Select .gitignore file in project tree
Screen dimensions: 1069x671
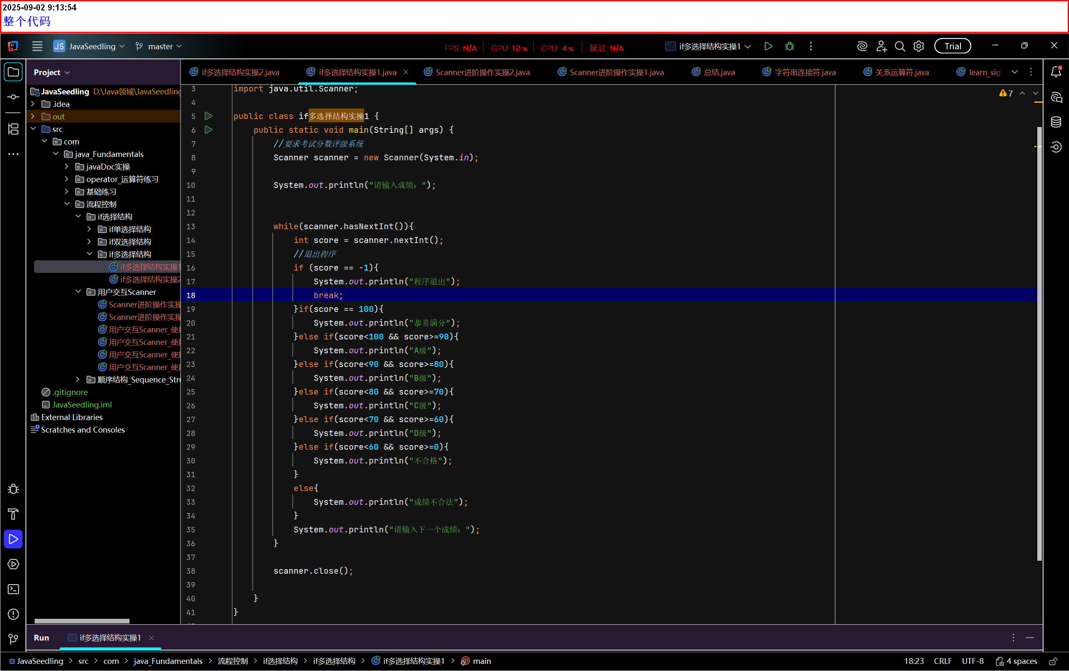coord(65,392)
